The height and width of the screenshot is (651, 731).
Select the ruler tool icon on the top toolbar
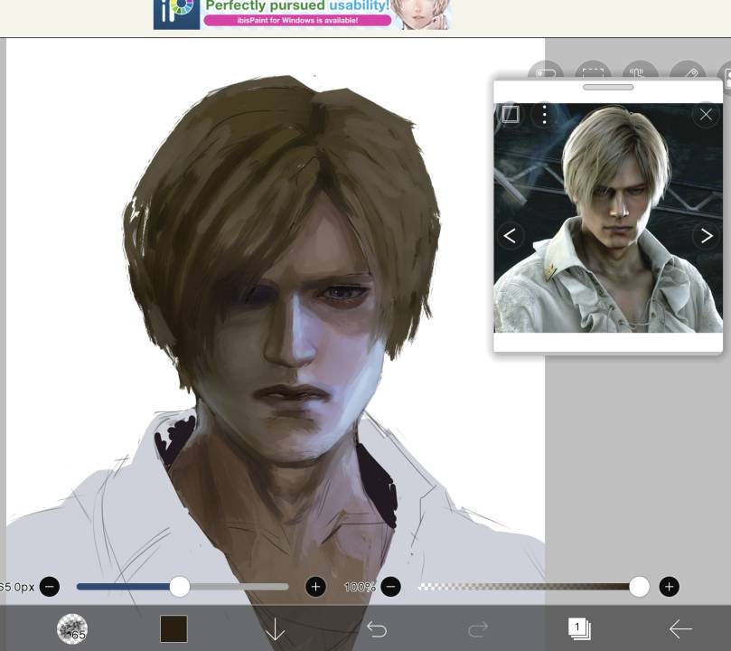692,74
